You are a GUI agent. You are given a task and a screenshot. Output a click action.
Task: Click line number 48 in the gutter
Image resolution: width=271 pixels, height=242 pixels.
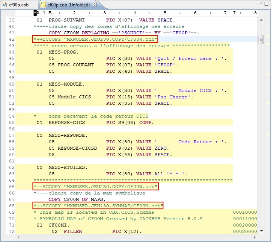[x=12, y=78]
